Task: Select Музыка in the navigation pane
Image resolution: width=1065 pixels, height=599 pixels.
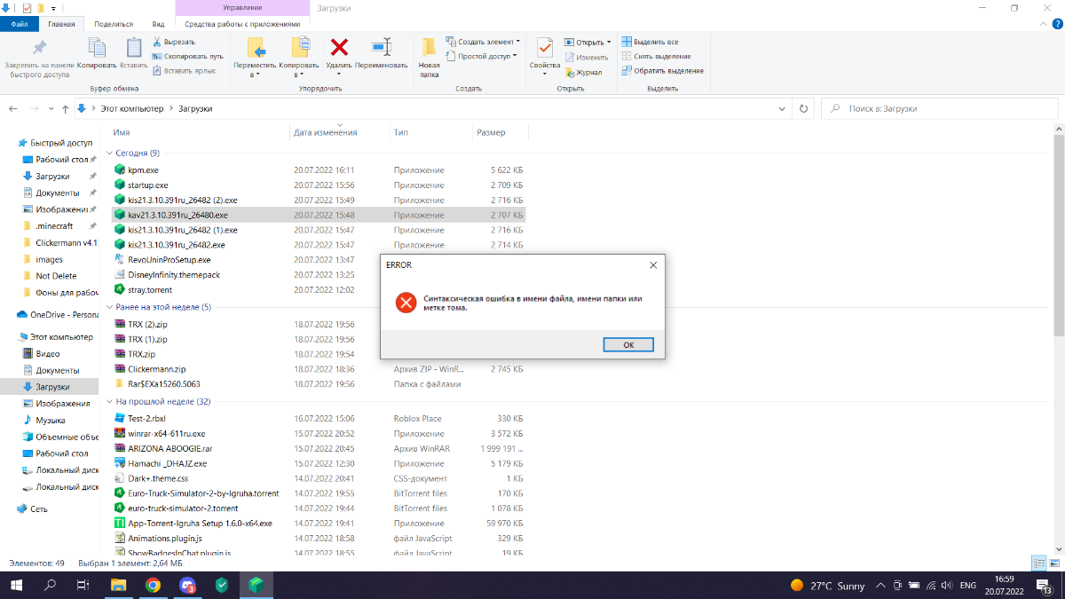Action: pos(50,420)
